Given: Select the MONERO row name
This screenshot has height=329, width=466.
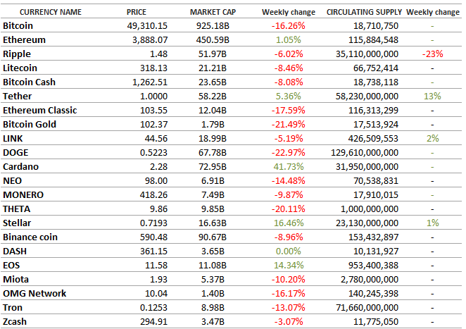Looking at the screenshot, I should click(23, 195).
